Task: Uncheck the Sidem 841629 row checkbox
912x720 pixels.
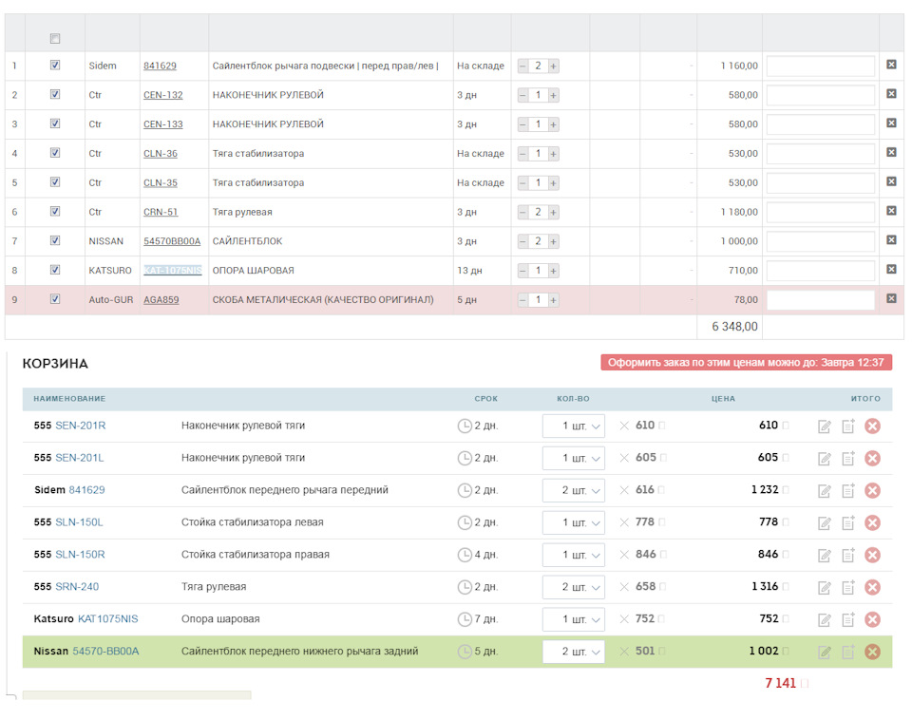Action: [55, 66]
